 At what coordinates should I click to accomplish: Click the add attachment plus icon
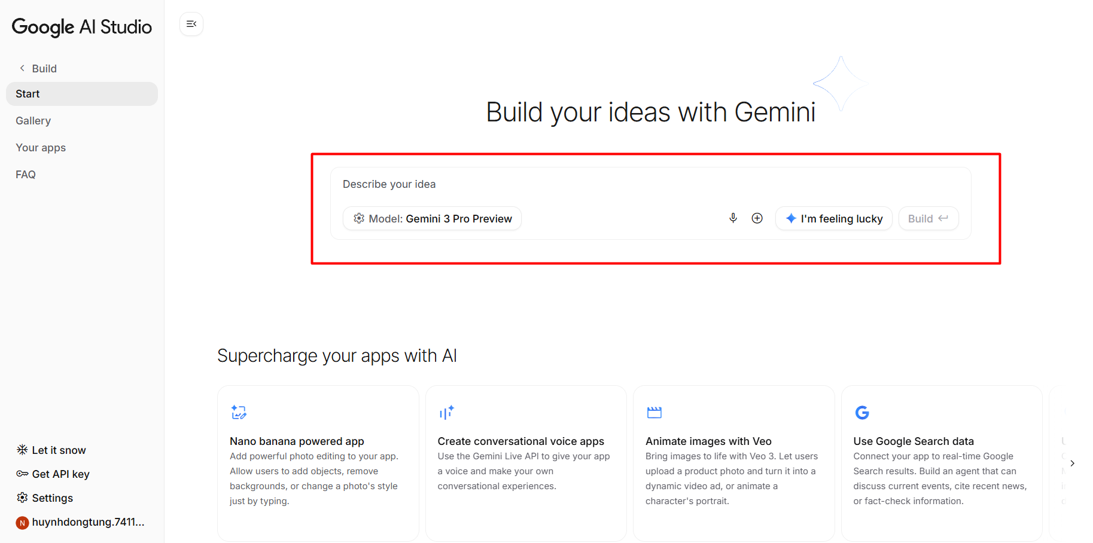(x=757, y=218)
